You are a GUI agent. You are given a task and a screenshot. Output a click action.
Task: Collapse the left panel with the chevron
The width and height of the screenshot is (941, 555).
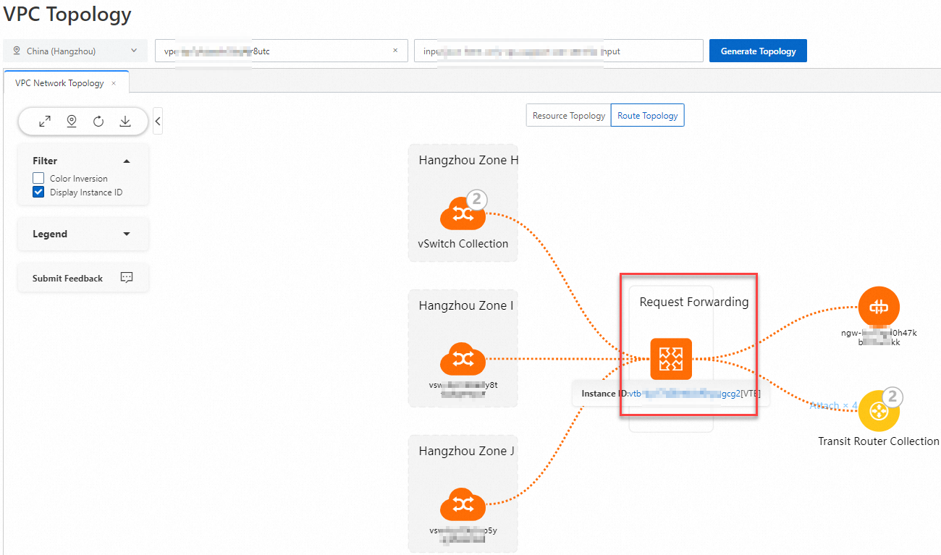(x=158, y=122)
